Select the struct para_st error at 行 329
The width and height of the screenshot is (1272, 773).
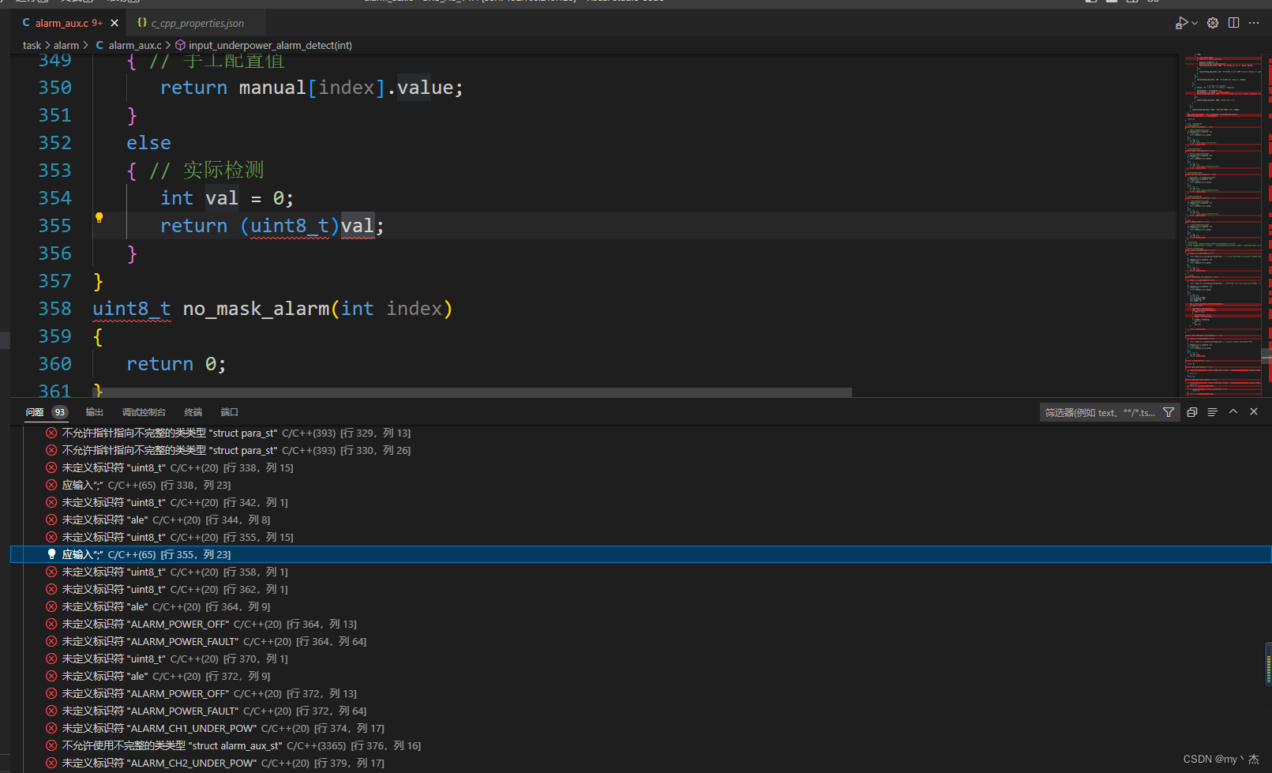640,433
